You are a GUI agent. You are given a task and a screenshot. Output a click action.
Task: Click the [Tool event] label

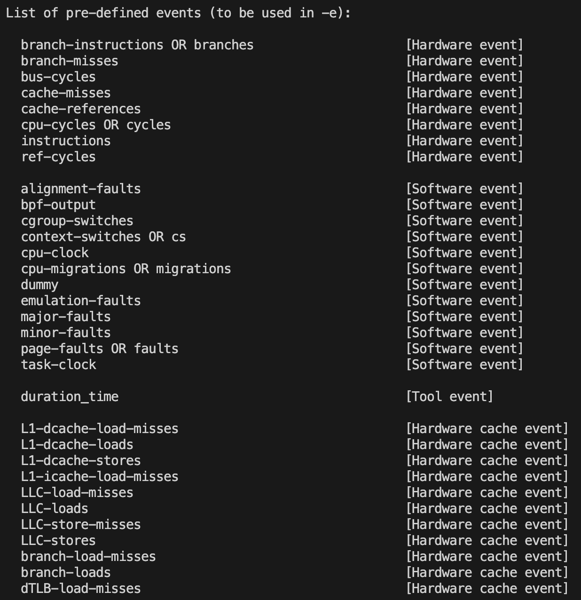pos(449,397)
